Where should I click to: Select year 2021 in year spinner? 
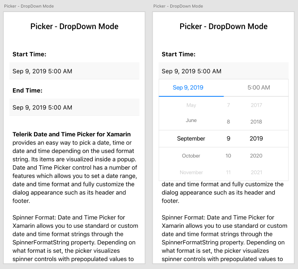pos(256,173)
